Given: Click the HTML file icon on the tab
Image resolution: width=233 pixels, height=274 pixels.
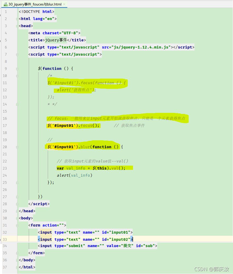Looking at the screenshot, I should coord(6,4).
